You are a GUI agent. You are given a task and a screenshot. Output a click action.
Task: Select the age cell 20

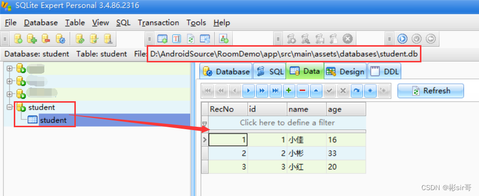346,167
